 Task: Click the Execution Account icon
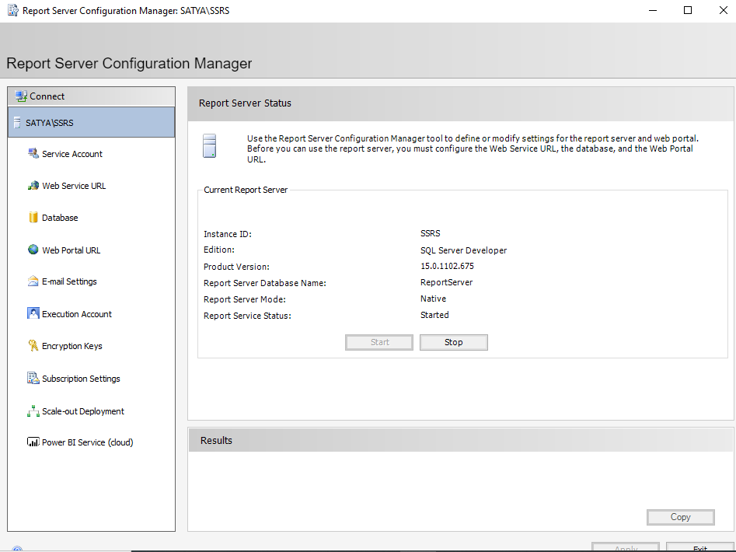tap(33, 314)
